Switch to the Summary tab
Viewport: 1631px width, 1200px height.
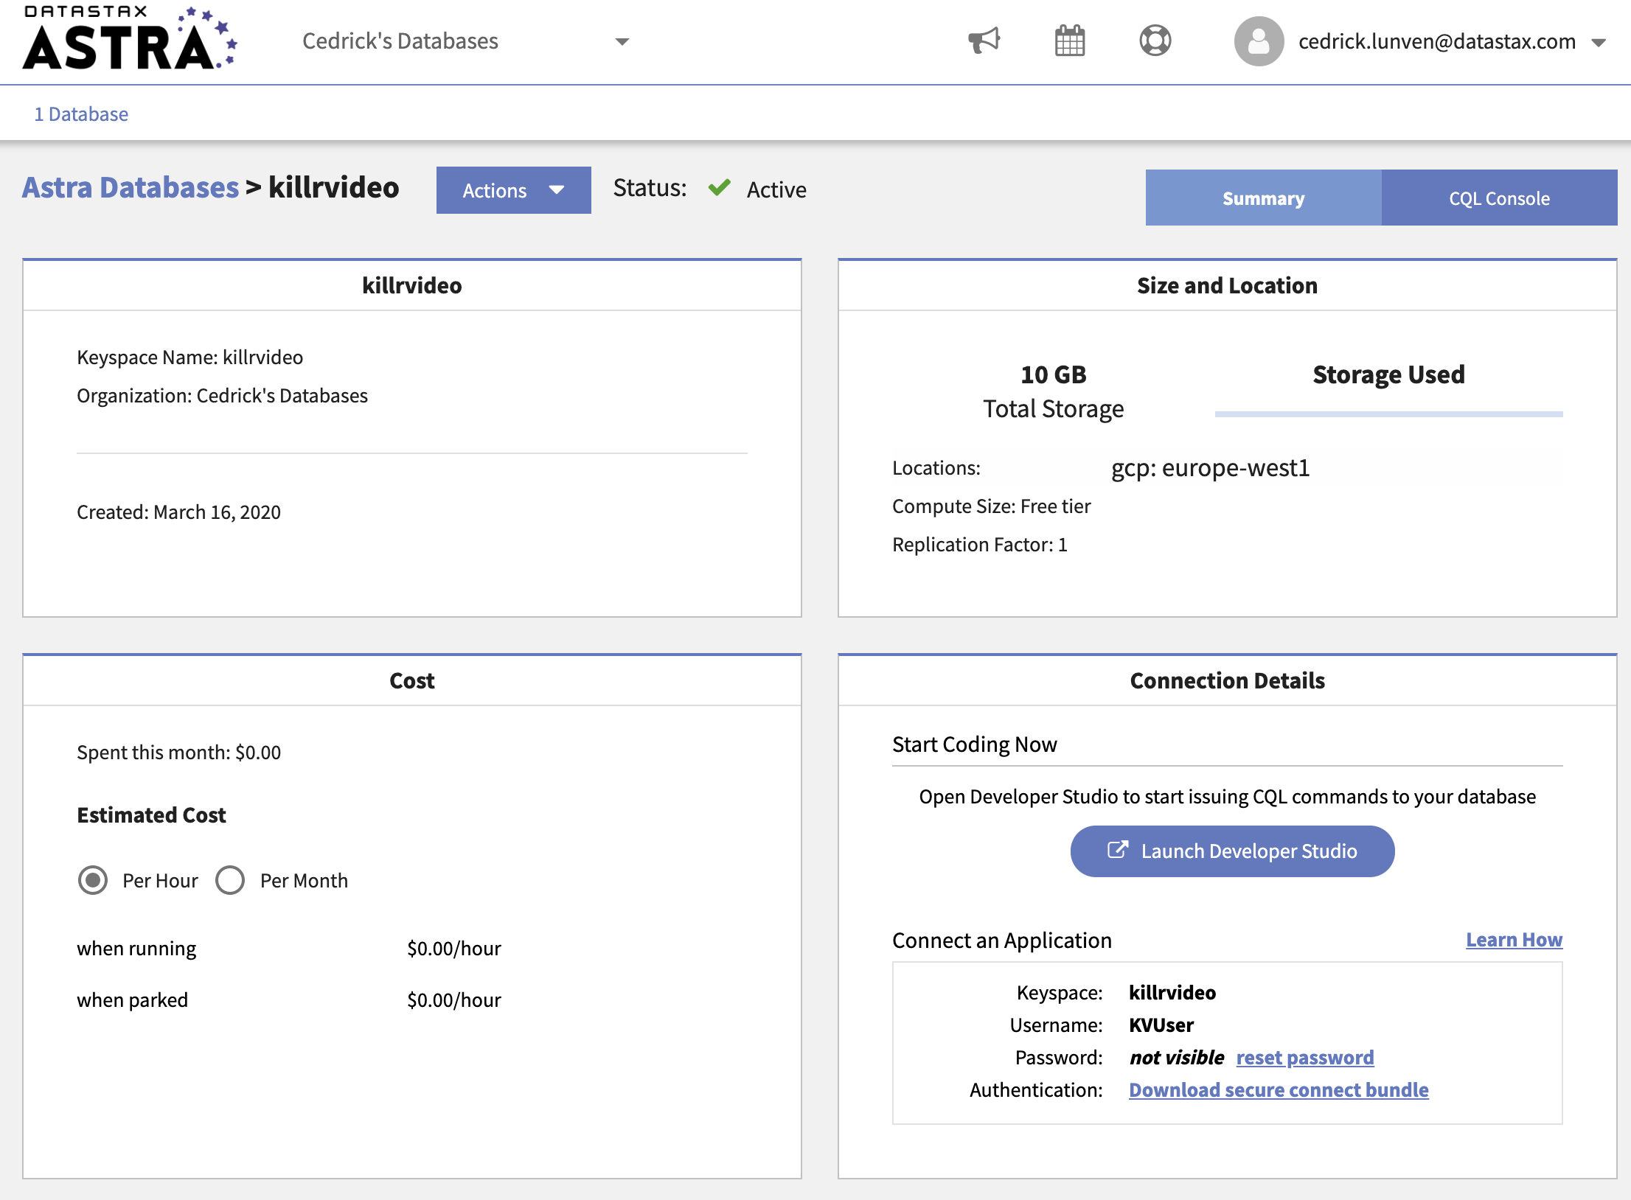[1263, 198]
